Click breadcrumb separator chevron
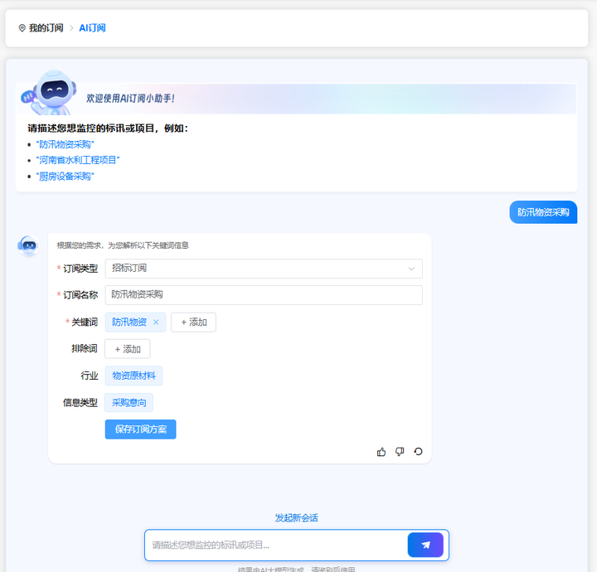597x572 pixels. tap(71, 28)
